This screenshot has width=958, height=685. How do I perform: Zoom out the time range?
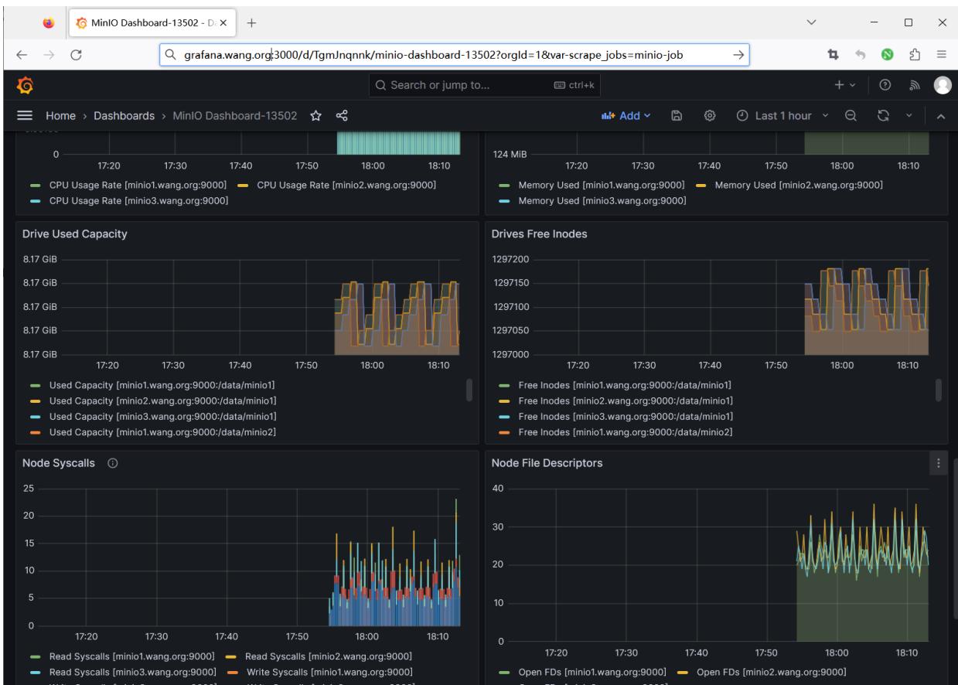[x=850, y=116]
